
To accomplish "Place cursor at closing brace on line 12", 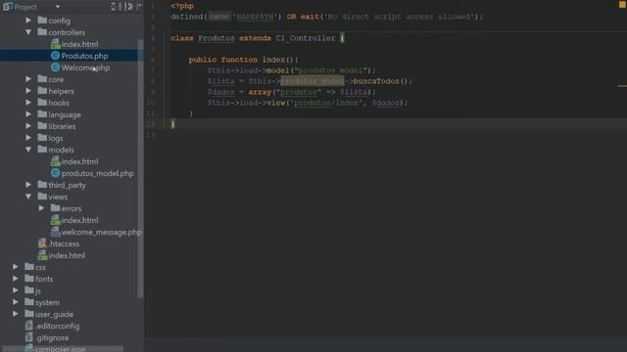I will pos(172,124).
